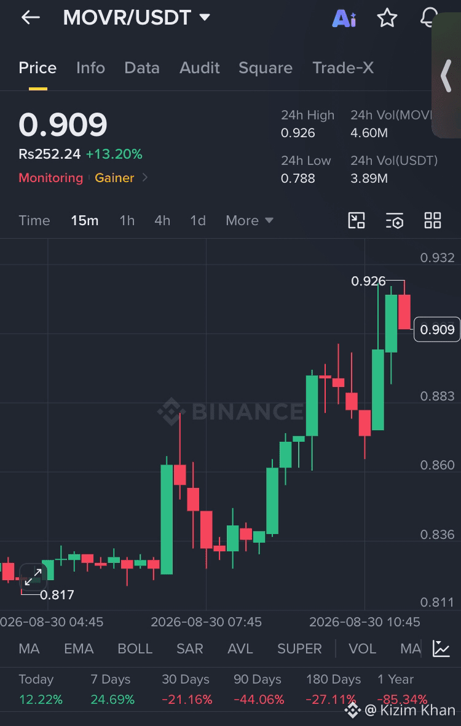Select the 15m chart interval
461x726 pixels.
85,220
